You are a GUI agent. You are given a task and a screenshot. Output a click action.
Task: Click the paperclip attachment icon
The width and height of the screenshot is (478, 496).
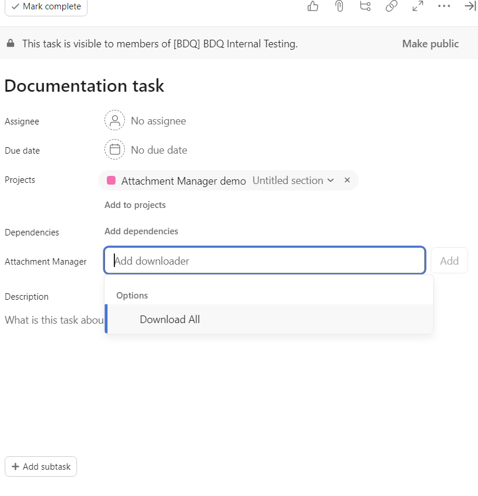pos(339,6)
